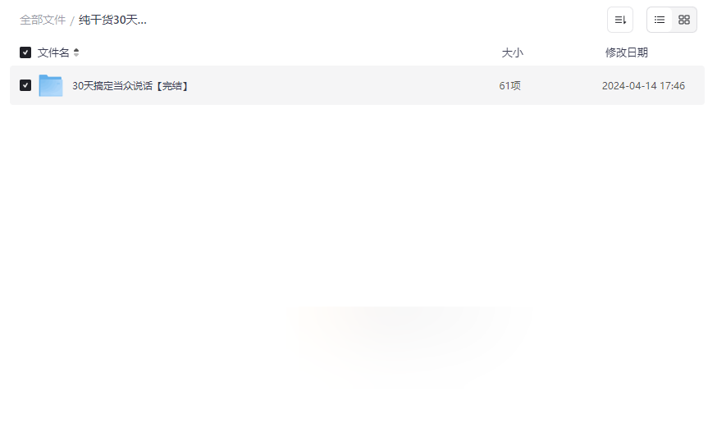This screenshot has height=441, width=717.
Task: Click the 2024-04-14 17:46 date cell
Action: [x=643, y=85]
